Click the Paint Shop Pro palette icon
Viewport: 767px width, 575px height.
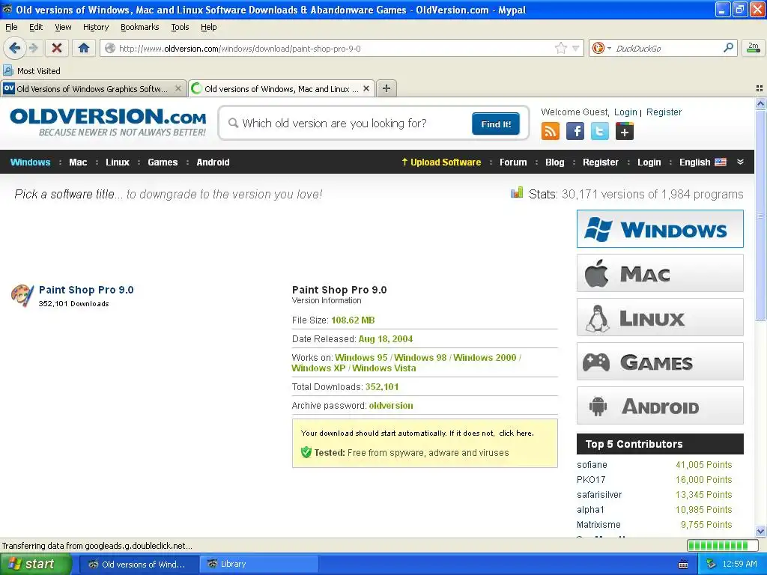tap(22, 296)
